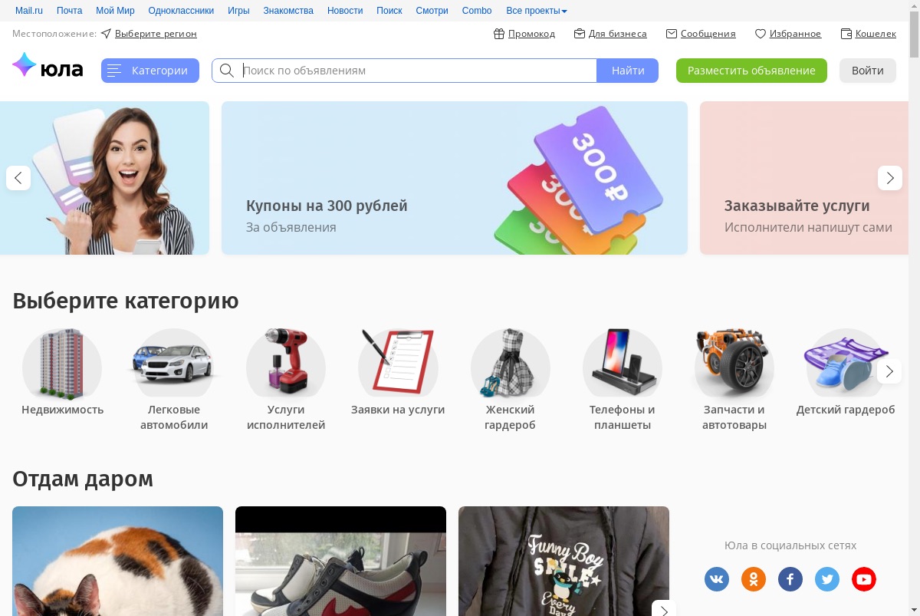Open Combo in top bar
The width and height of the screenshot is (920, 616).
[477, 11]
